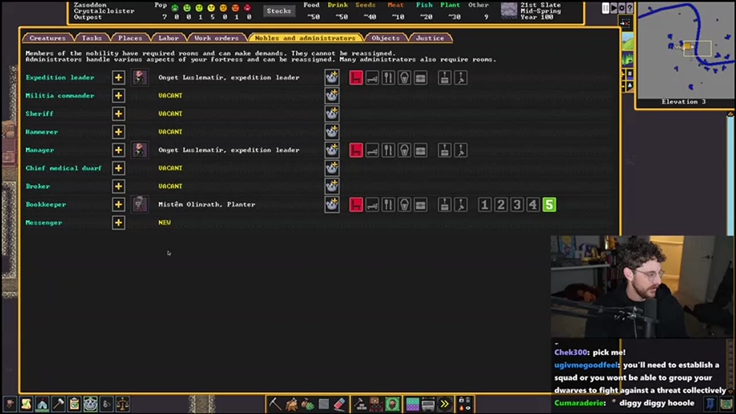
Task: Click dining room icon for Expedition leader
Action: pos(388,78)
